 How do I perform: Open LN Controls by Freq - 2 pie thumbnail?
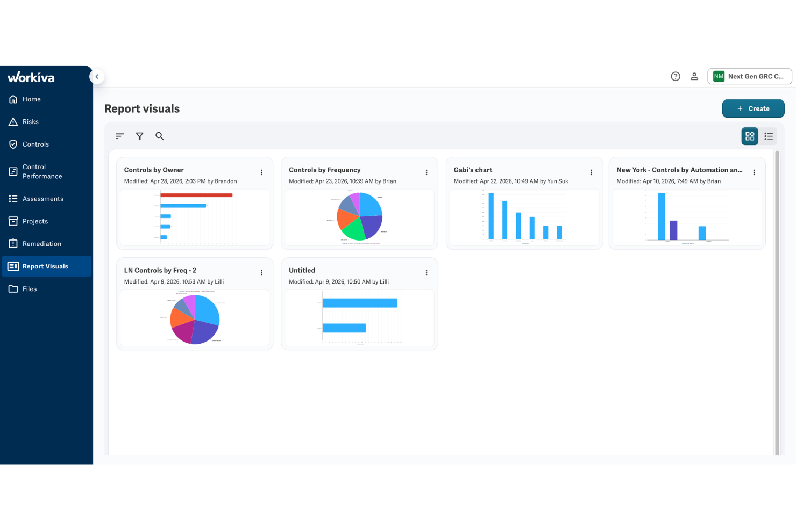pos(195,318)
